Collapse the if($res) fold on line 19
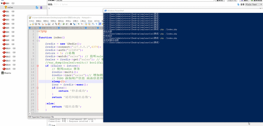 tap(38, 88)
